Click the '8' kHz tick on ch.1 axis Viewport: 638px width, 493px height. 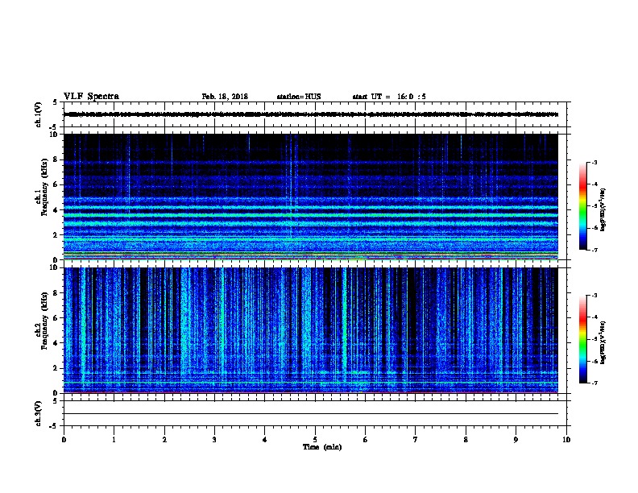coord(56,159)
